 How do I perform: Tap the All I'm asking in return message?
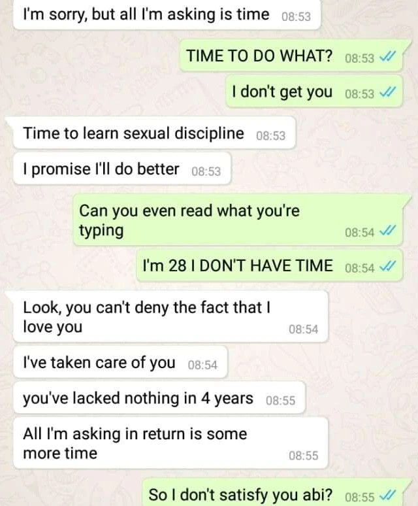coord(170,443)
